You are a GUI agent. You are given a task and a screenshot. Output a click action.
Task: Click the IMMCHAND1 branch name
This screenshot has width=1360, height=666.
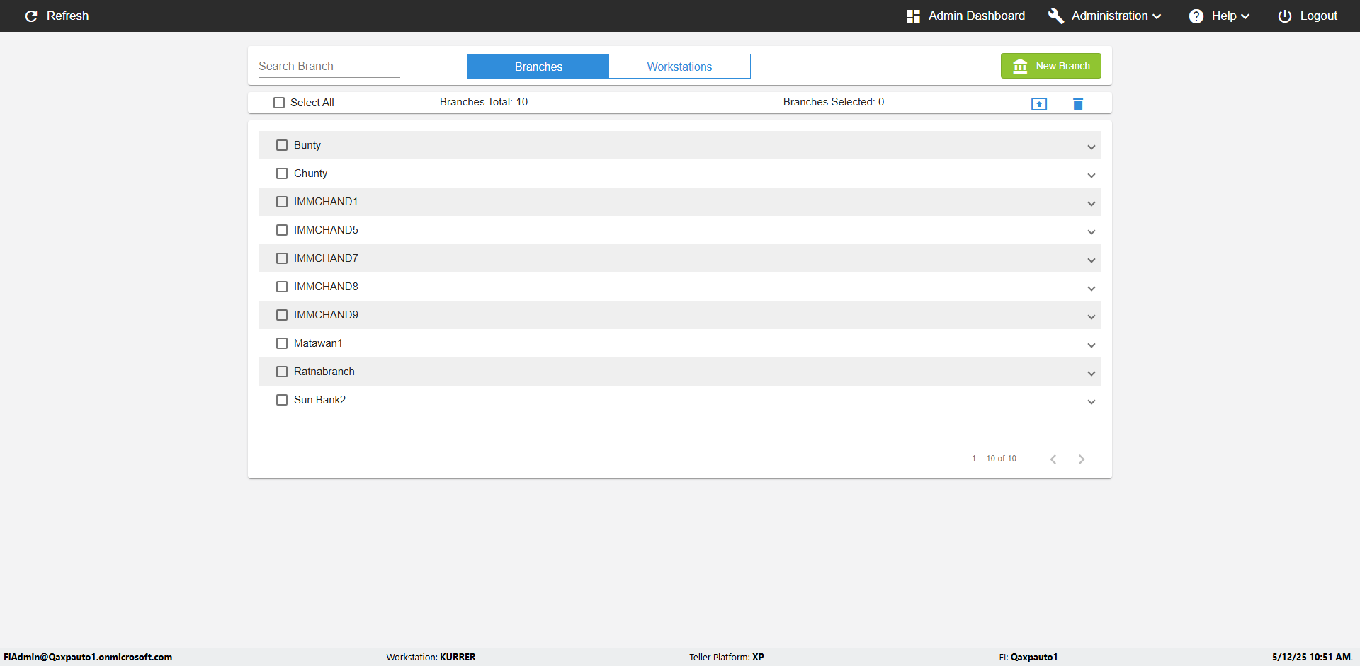click(x=326, y=202)
